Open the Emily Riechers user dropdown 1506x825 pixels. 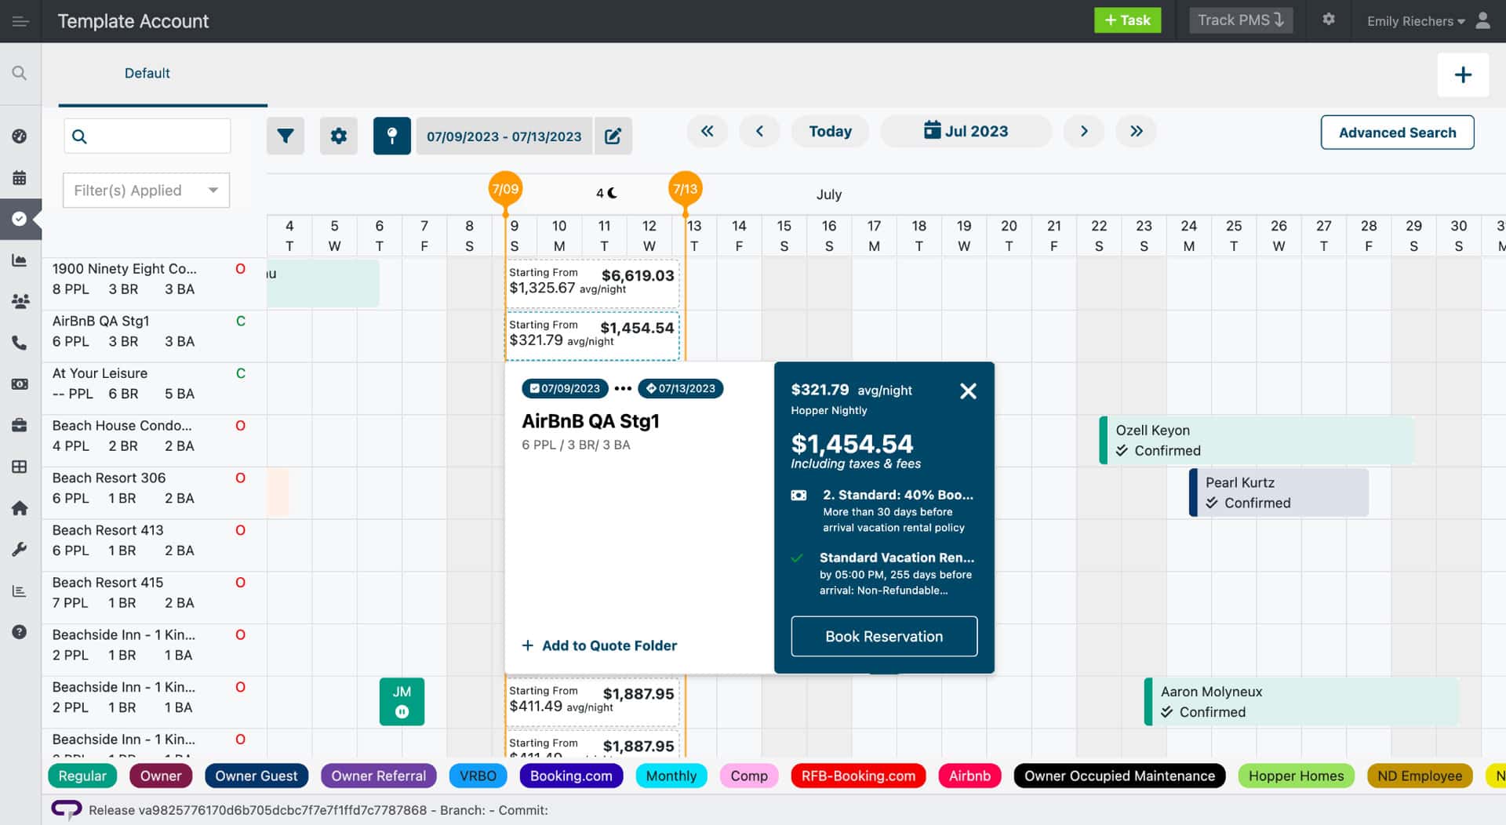pyautogui.click(x=1416, y=20)
